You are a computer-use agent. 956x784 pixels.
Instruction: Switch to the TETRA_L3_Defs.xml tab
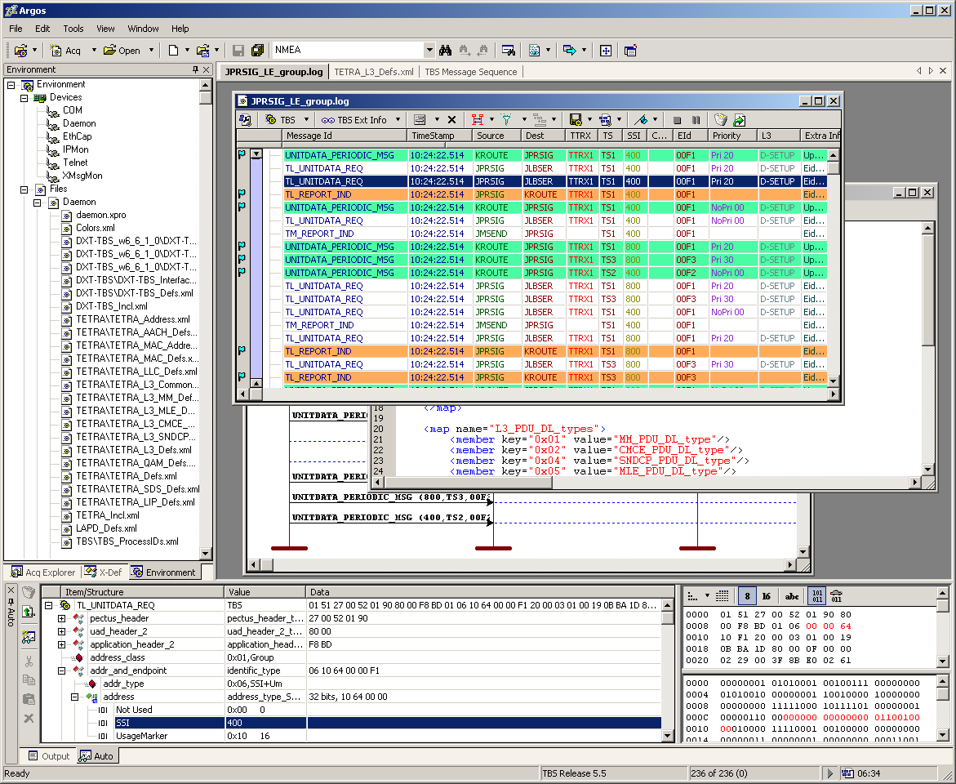[x=374, y=72]
